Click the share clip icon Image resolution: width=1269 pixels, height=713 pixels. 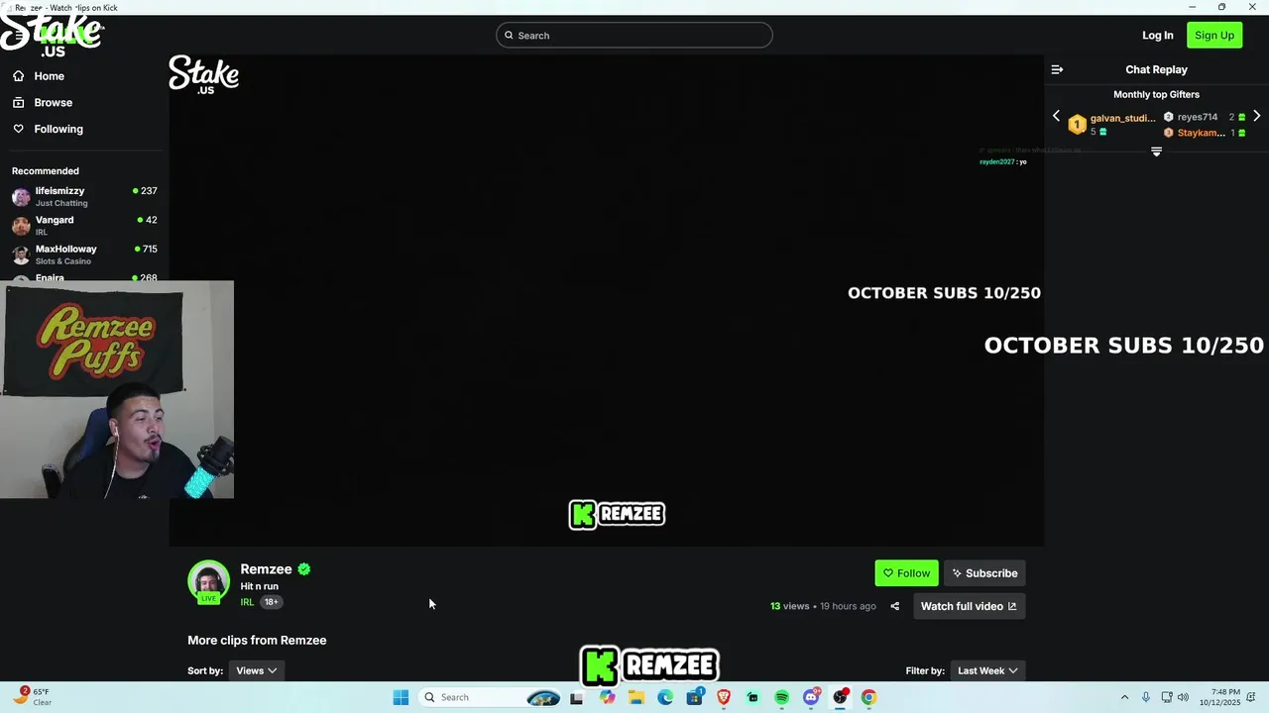pos(894,606)
